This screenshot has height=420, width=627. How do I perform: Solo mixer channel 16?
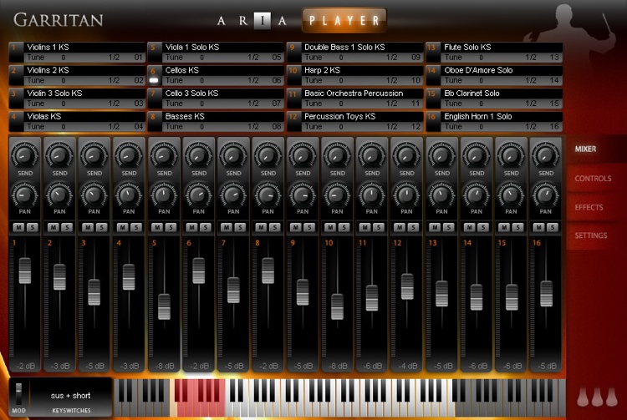pyautogui.click(x=553, y=227)
